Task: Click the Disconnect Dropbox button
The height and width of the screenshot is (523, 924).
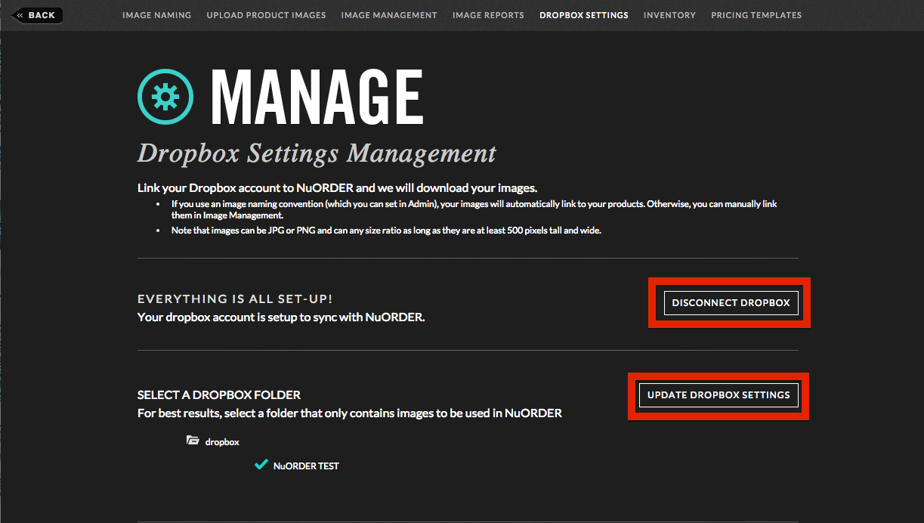Action: pos(731,302)
